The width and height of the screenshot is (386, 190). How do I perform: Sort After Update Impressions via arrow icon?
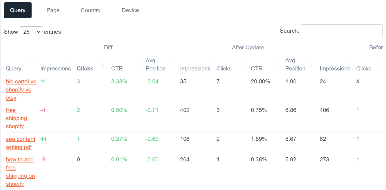click(208, 64)
